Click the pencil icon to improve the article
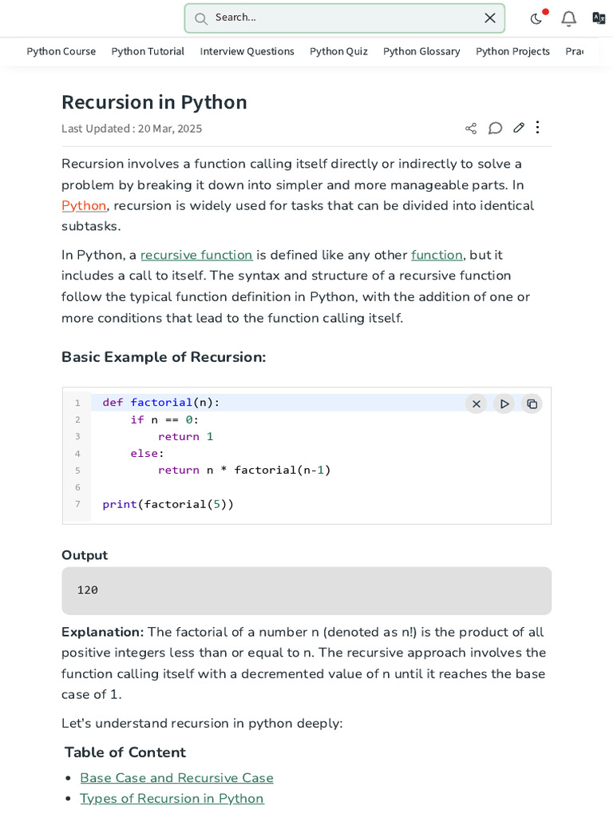 (519, 128)
